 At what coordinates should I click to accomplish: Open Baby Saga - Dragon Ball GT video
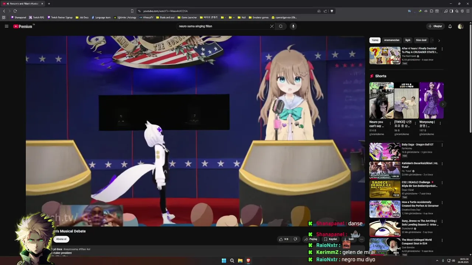pyautogui.click(x=385, y=151)
